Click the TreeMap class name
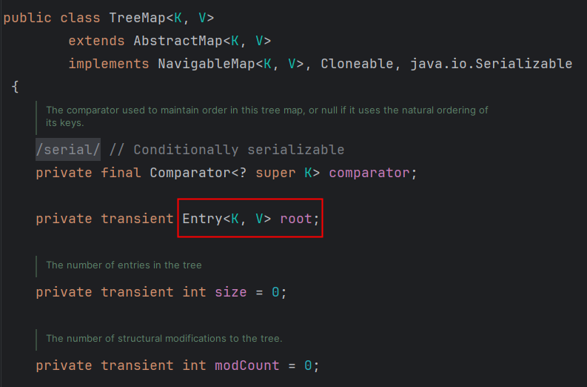587x387 pixels. [138, 18]
